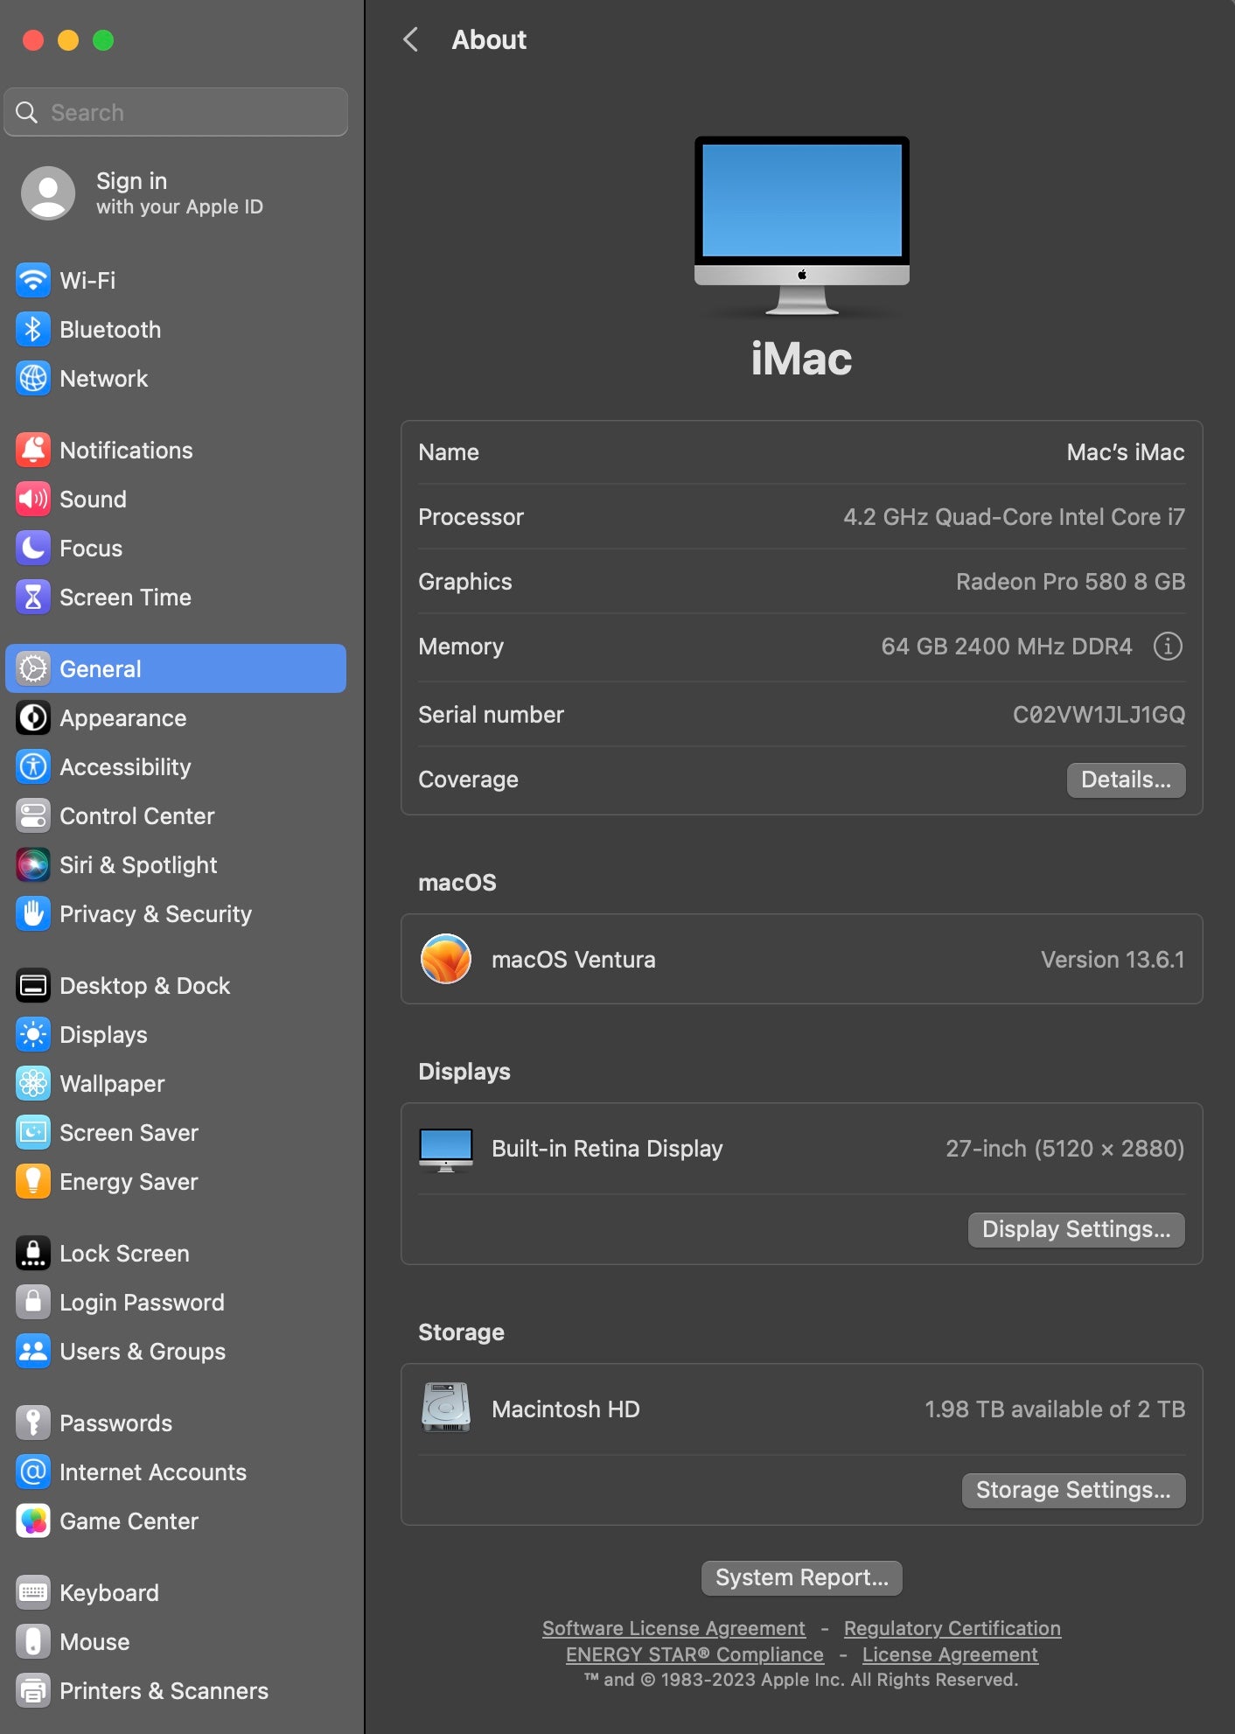This screenshot has width=1235, height=1734.
Task: Switch to Desktop & Dock settings
Action: tap(144, 986)
